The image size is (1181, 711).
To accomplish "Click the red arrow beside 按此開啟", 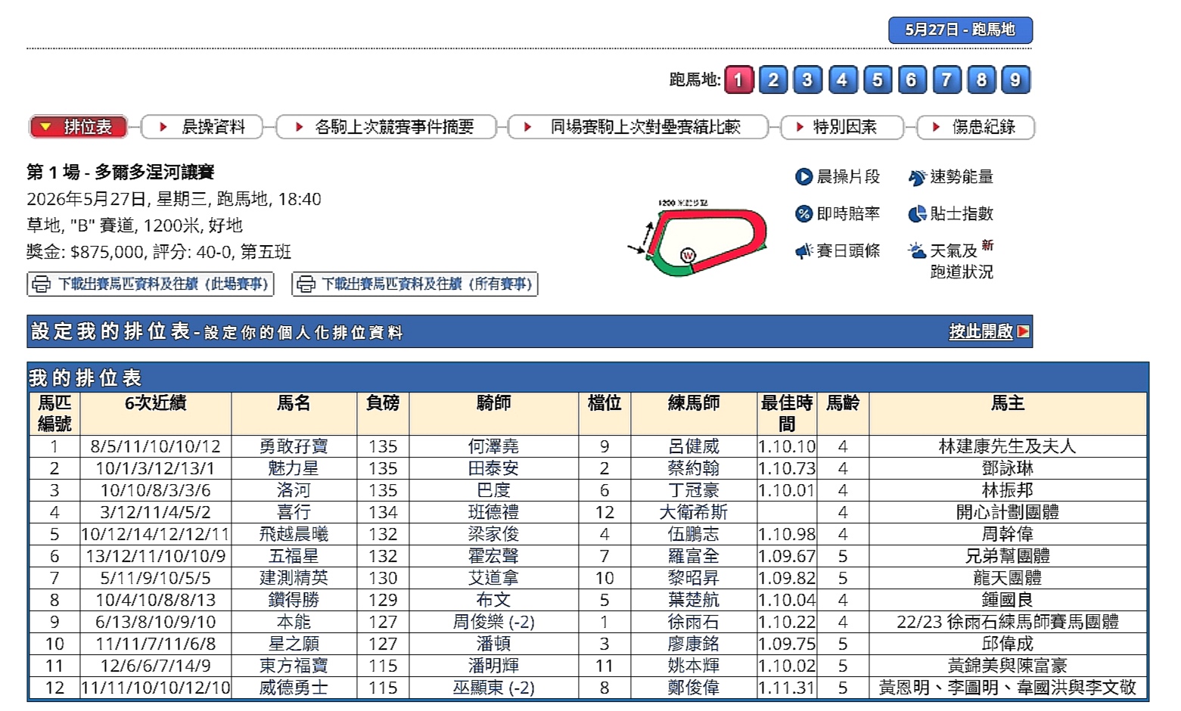I will (x=1023, y=331).
